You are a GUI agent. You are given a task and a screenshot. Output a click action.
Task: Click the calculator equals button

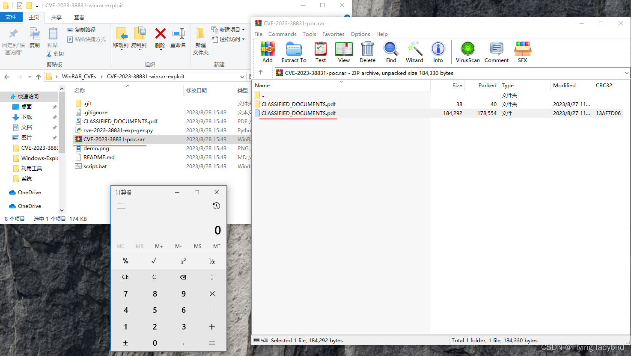pyautogui.click(x=212, y=343)
